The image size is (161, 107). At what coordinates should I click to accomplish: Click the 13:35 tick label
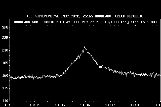click(x=60, y=104)
